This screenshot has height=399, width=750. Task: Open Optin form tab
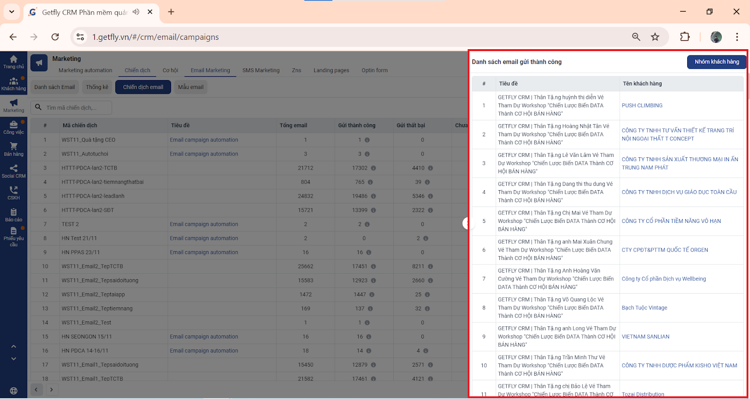(375, 70)
